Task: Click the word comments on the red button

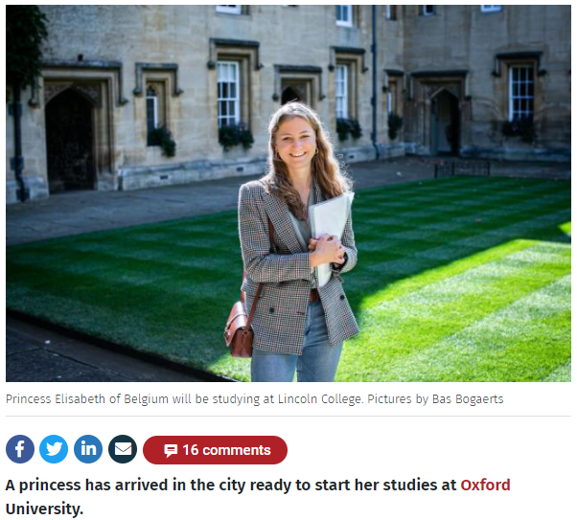Action: coord(237,450)
